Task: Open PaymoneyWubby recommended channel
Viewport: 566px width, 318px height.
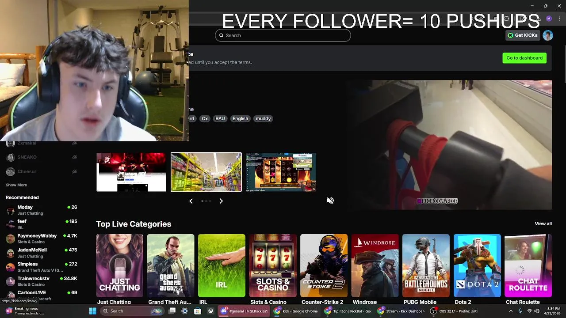Action: coord(42,238)
